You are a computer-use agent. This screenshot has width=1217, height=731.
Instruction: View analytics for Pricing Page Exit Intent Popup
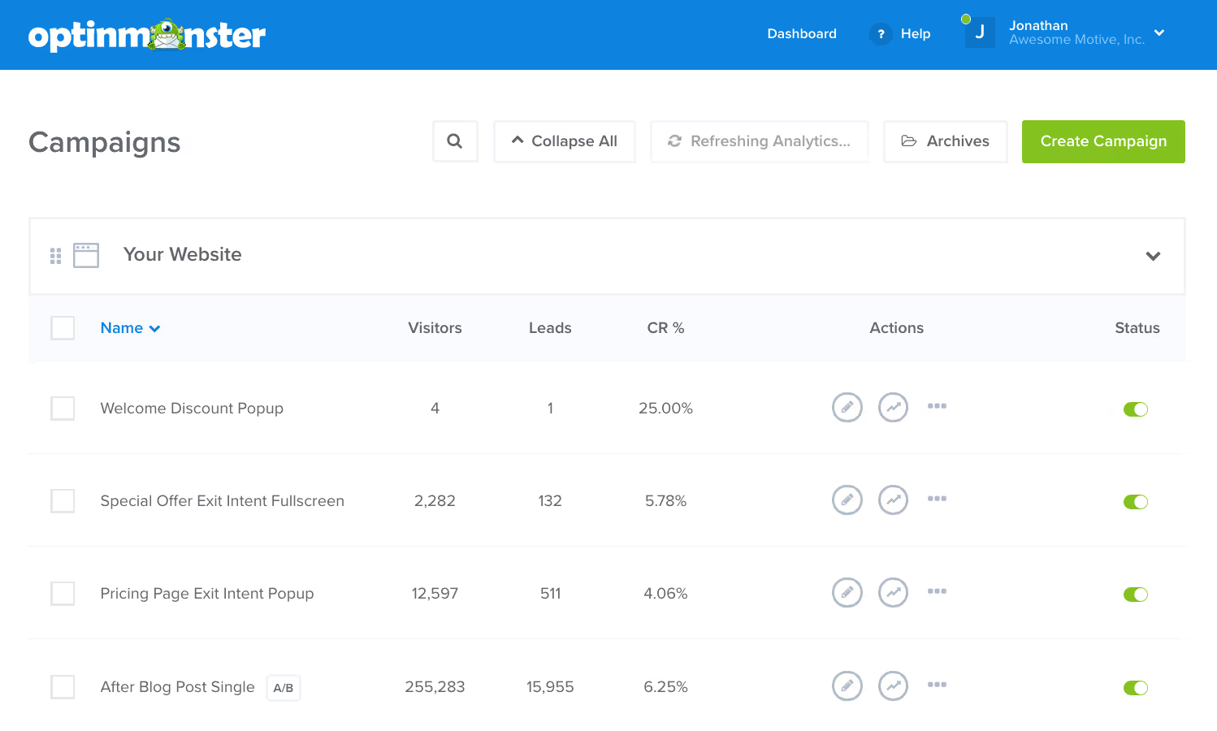894,592
